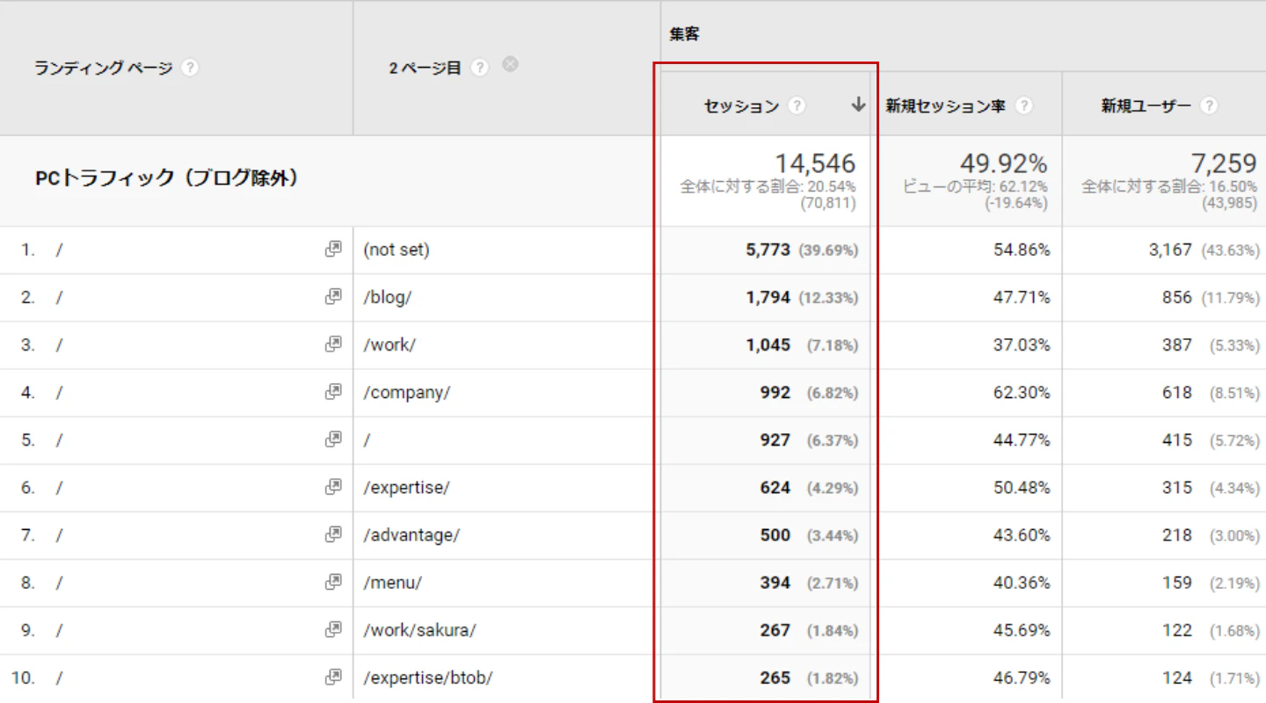Click new session rate 62.30%
The width and height of the screenshot is (1266, 703).
[1022, 392]
